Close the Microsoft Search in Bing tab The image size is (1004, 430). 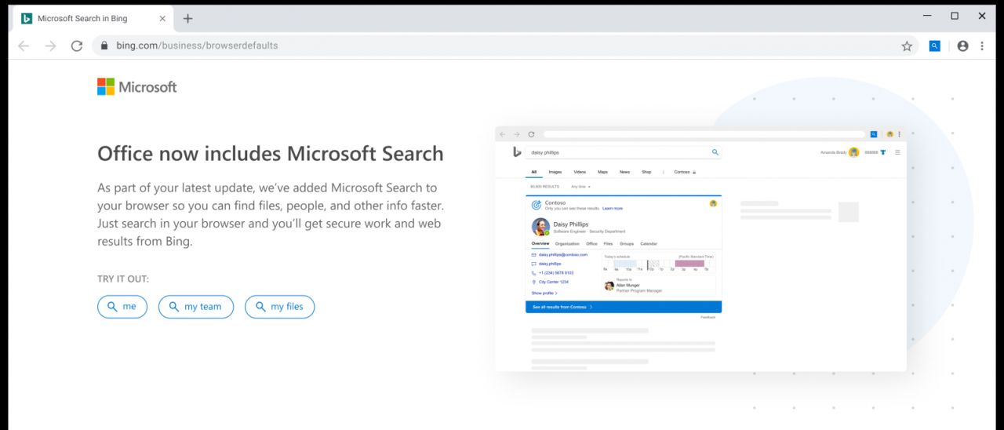[162, 18]
